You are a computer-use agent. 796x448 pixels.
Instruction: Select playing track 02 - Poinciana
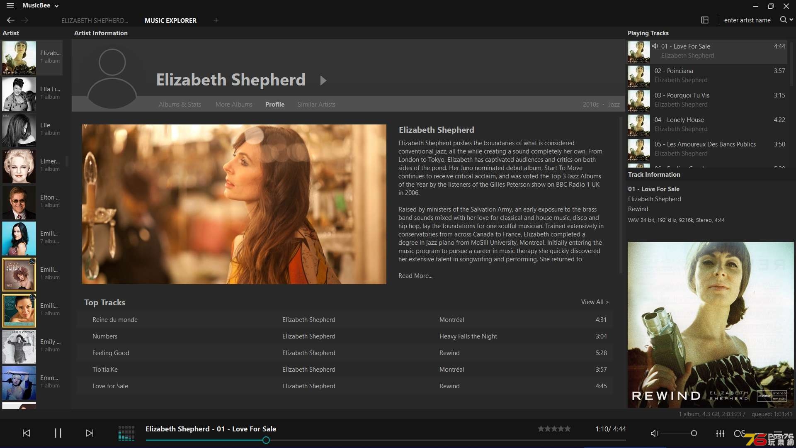coord(707,75)
